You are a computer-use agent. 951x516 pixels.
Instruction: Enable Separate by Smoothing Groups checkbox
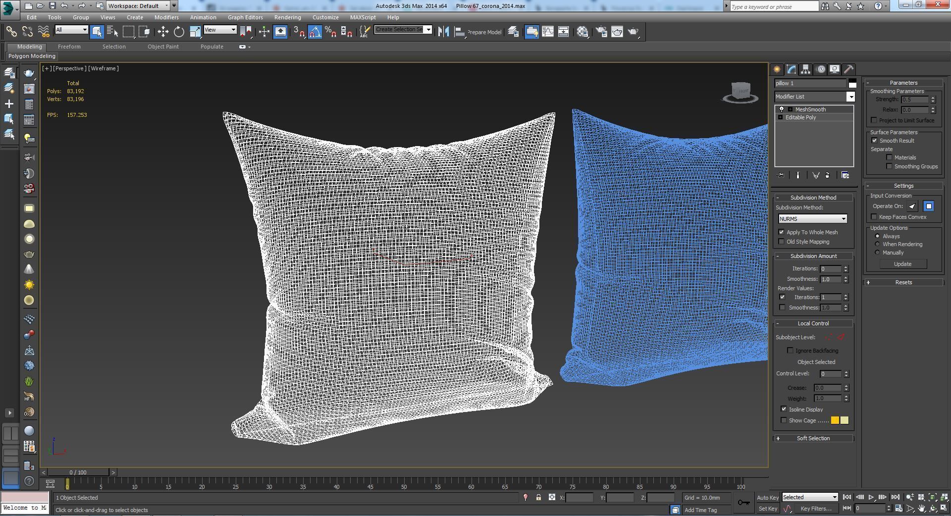tap(889, 166)
